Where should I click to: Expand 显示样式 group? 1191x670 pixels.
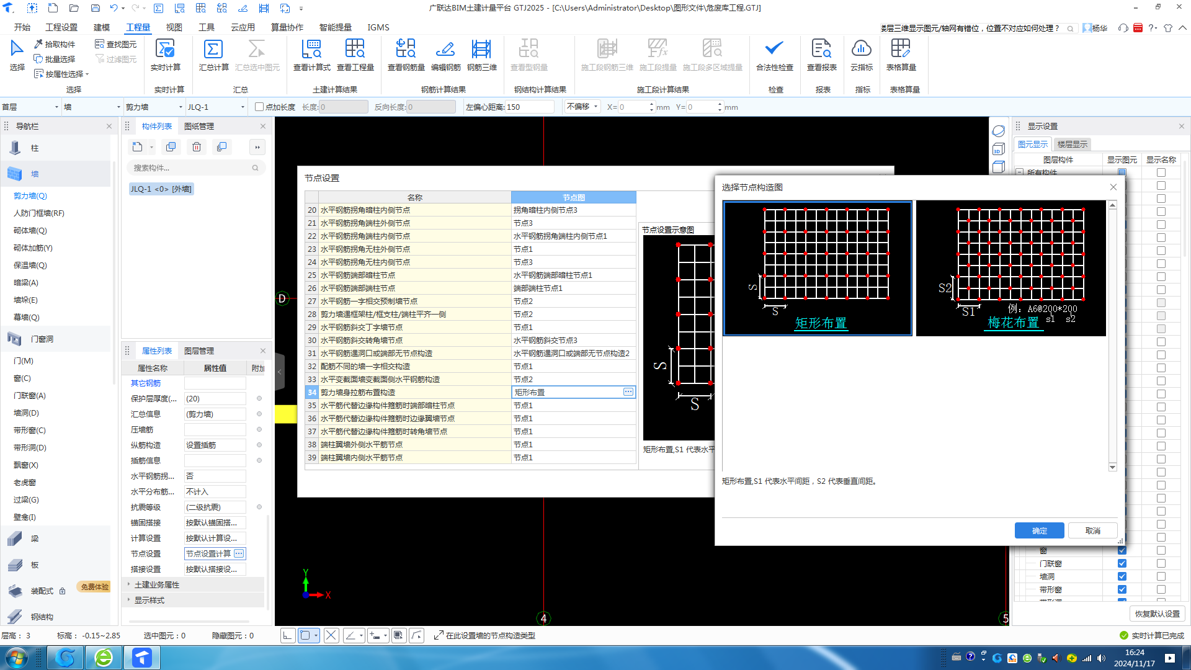(129, 600)
